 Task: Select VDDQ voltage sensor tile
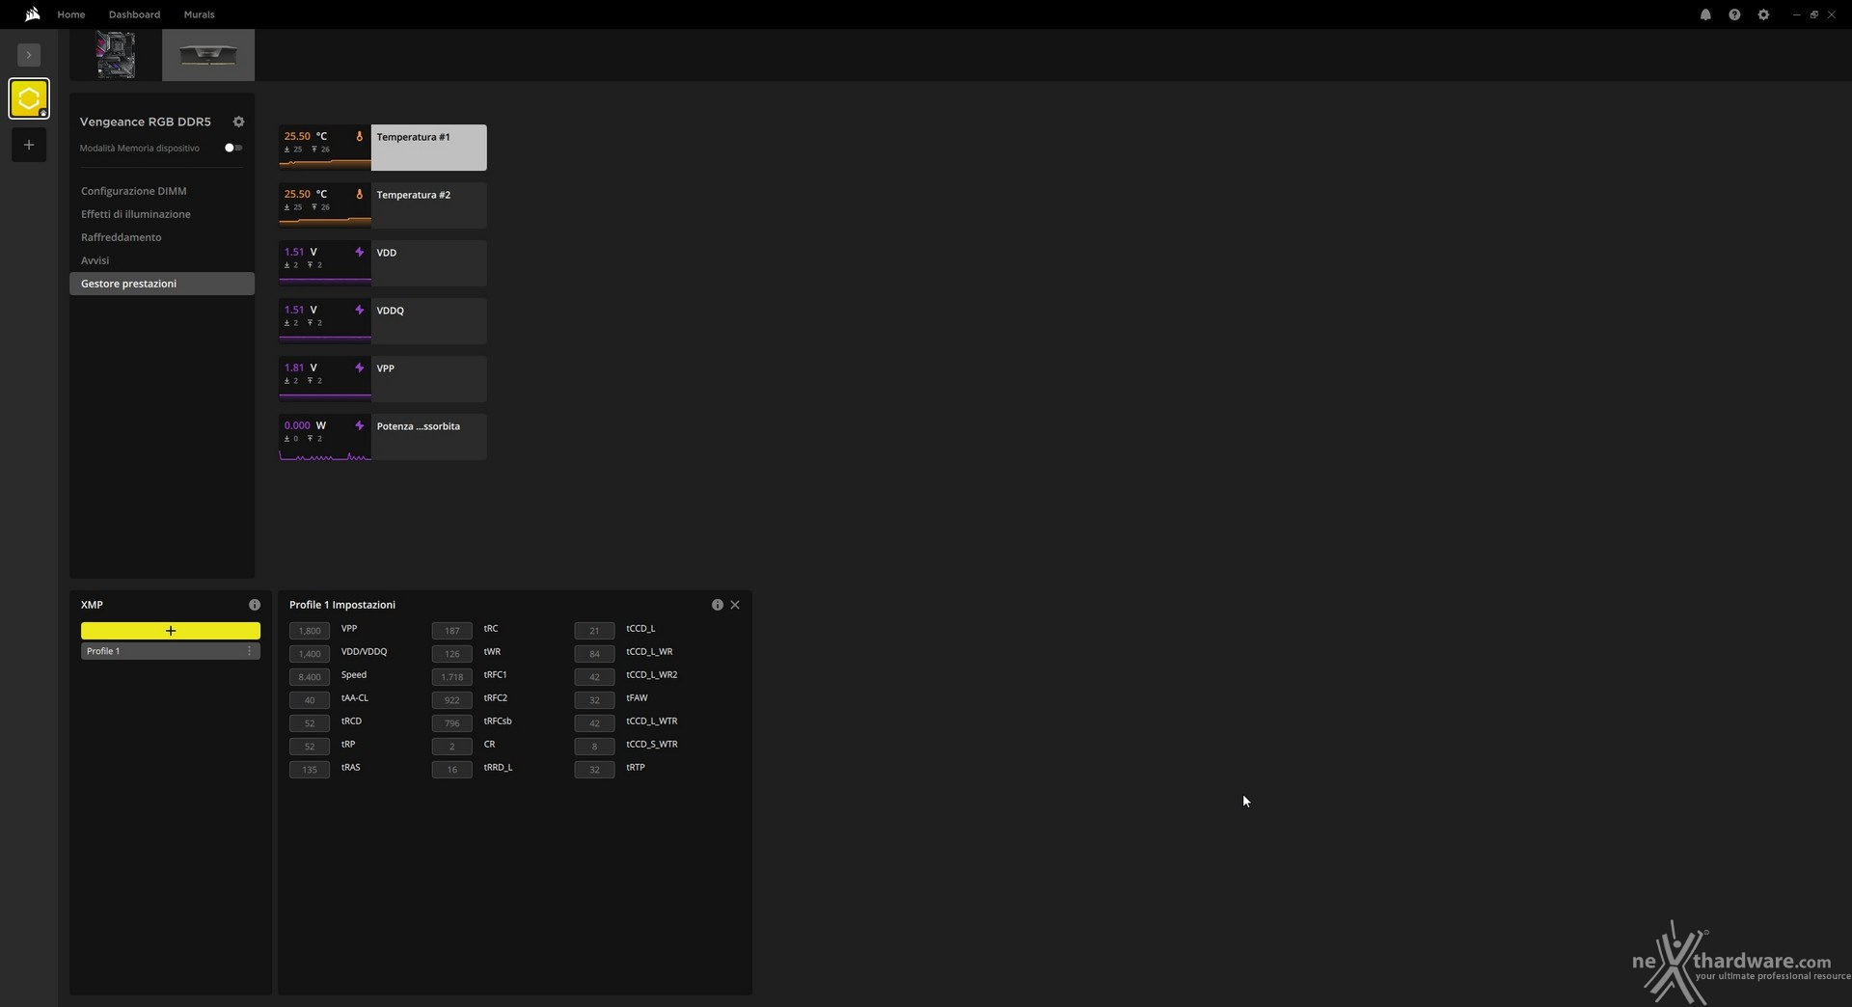click(x=383, y=321)
